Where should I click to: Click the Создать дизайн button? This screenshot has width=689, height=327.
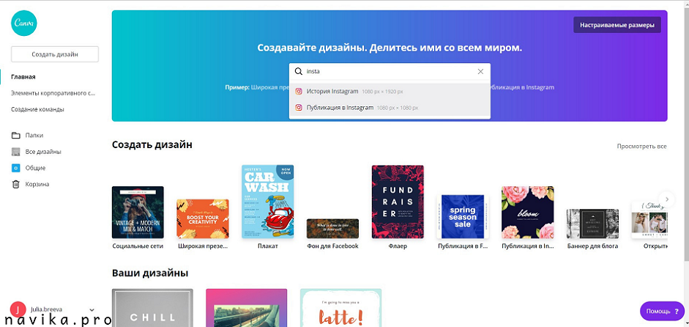pos(55,54)
